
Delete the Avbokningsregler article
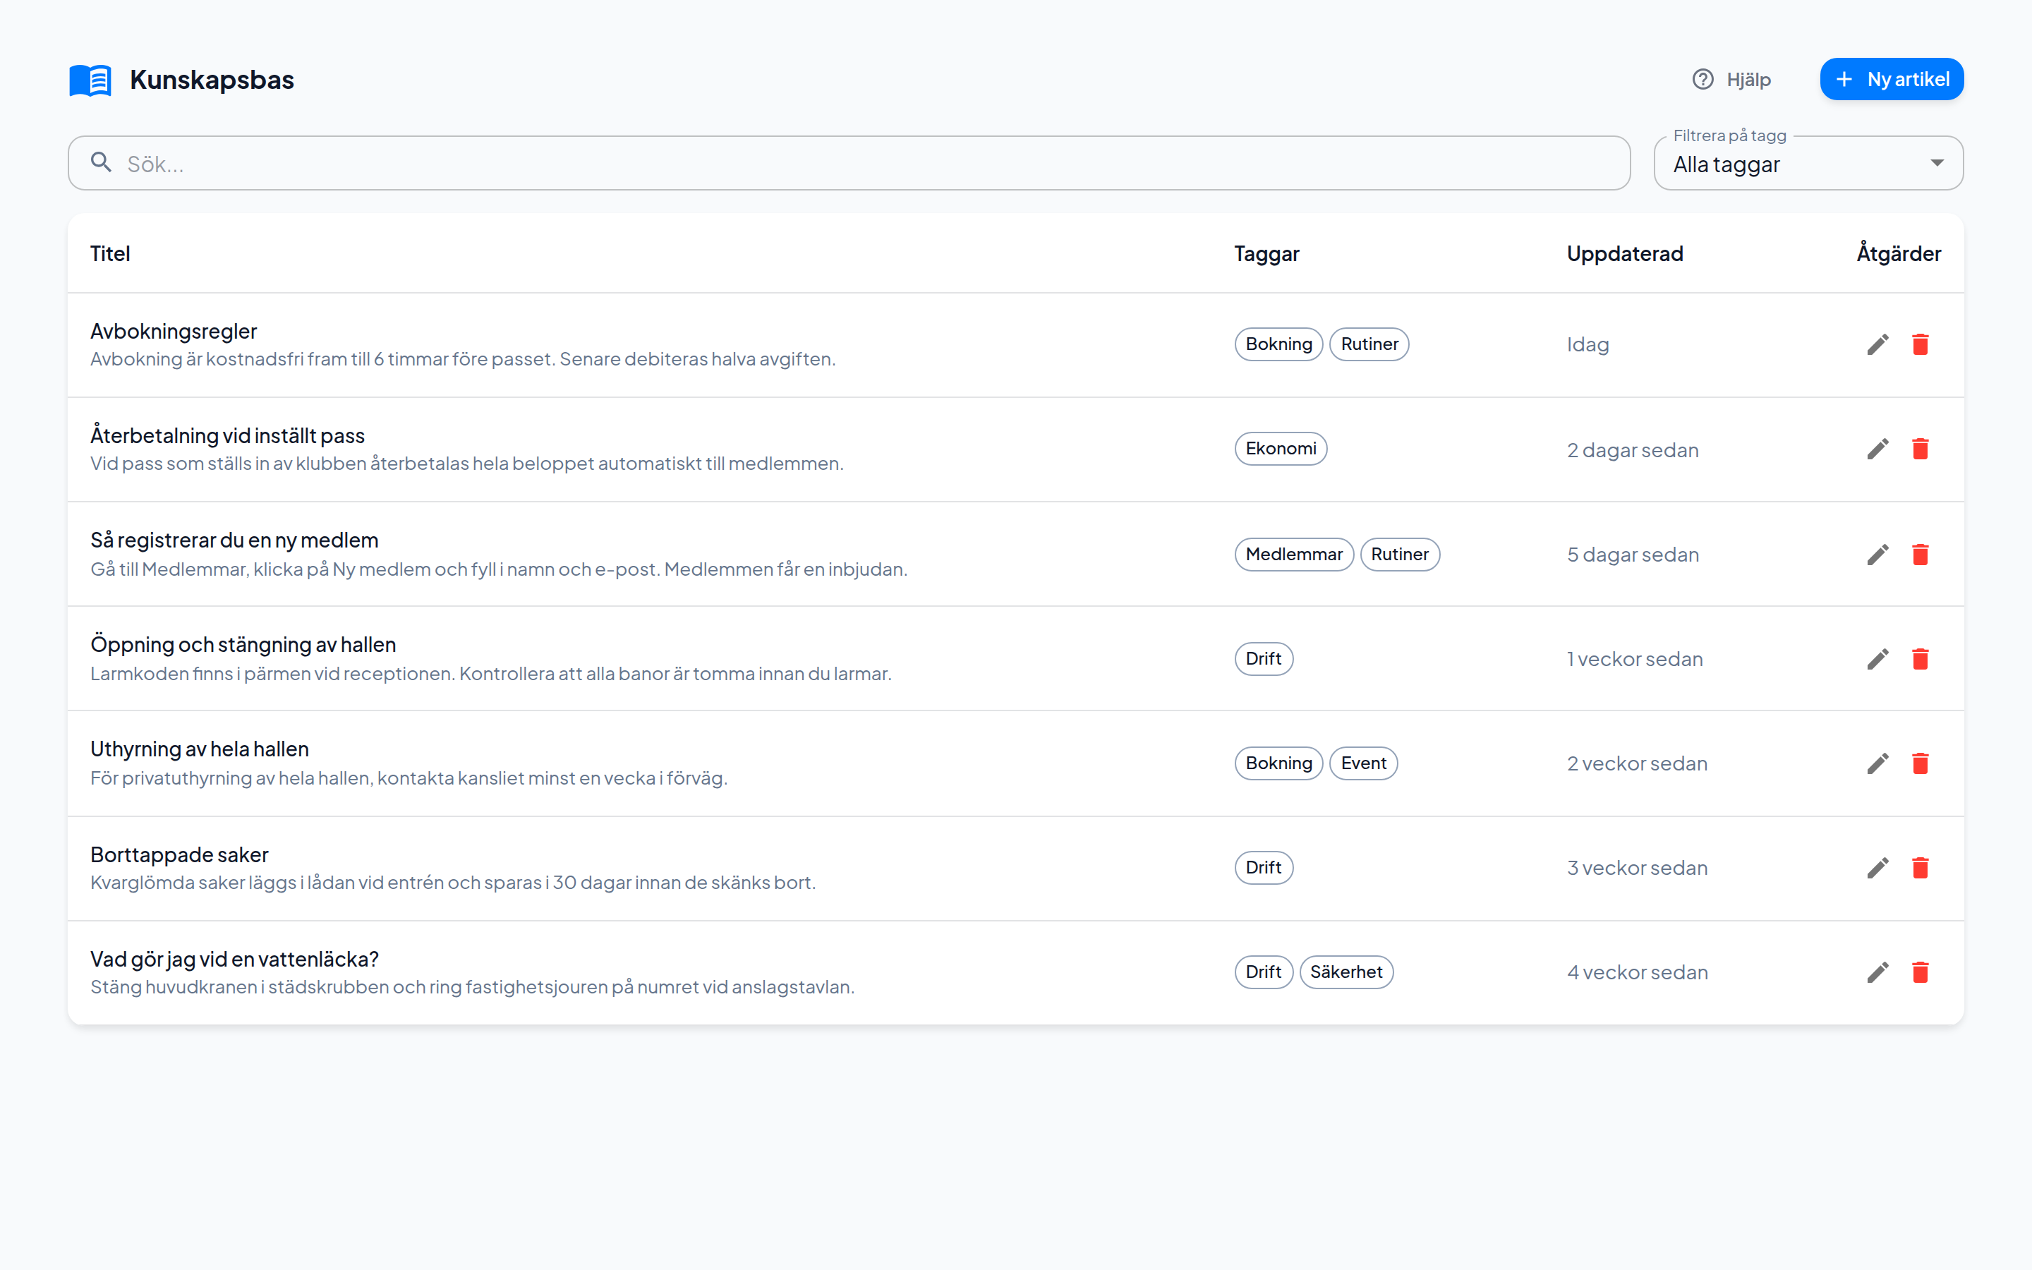tap(1921, 344)
